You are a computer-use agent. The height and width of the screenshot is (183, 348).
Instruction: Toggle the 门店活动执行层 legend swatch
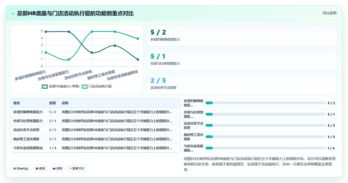pos(85,86)
